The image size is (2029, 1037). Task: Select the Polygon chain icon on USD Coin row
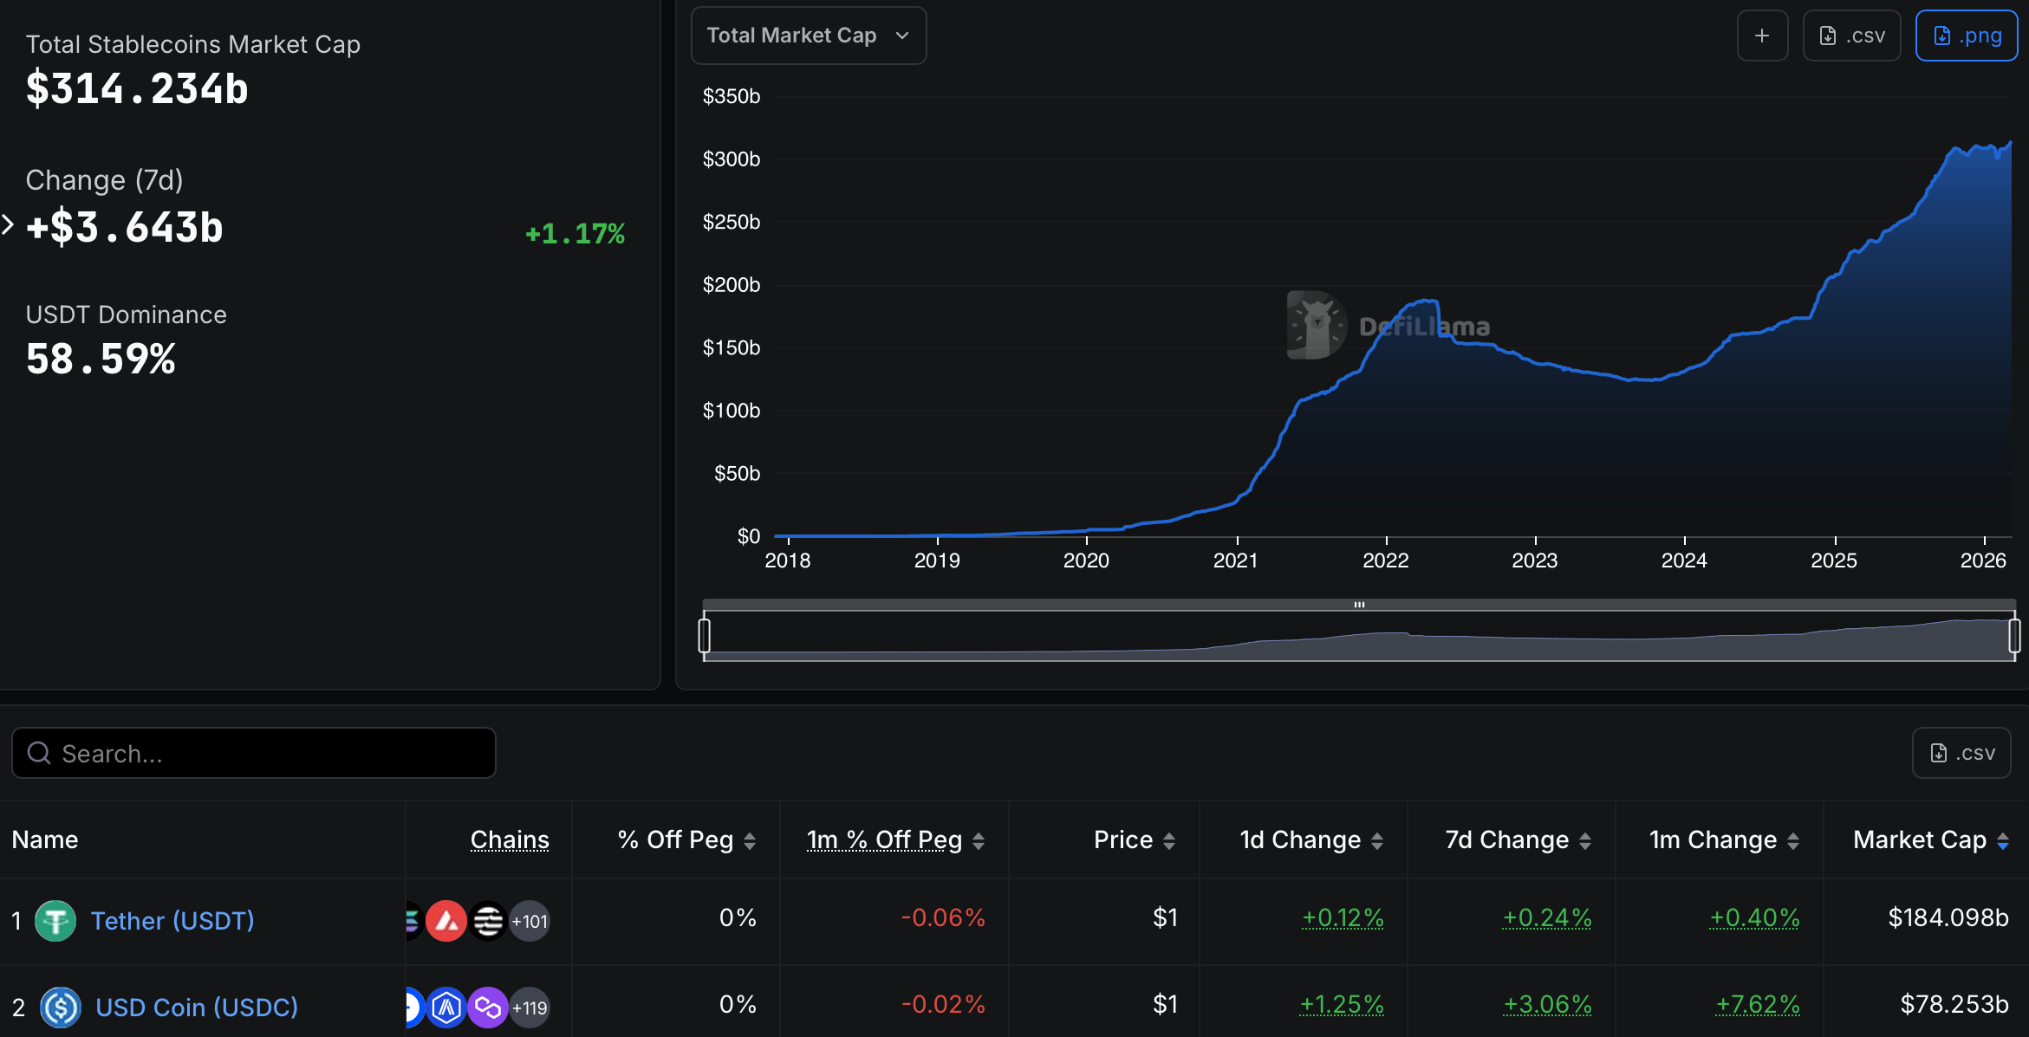click(x=488, y=1007)
